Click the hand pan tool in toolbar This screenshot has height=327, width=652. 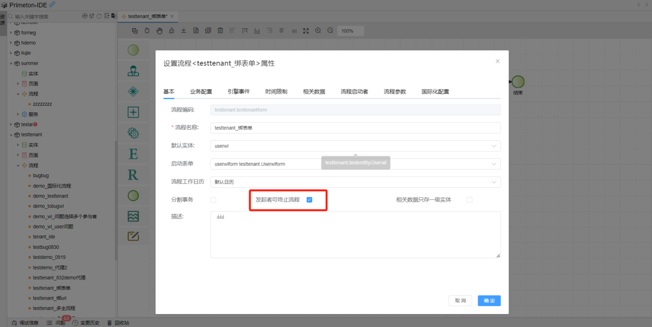(x=159, y=31)
